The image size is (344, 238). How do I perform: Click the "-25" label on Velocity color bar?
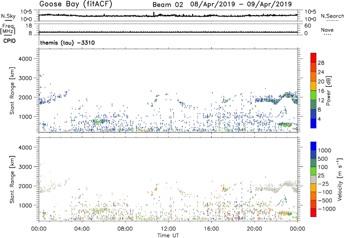click(x=324, y=183)
